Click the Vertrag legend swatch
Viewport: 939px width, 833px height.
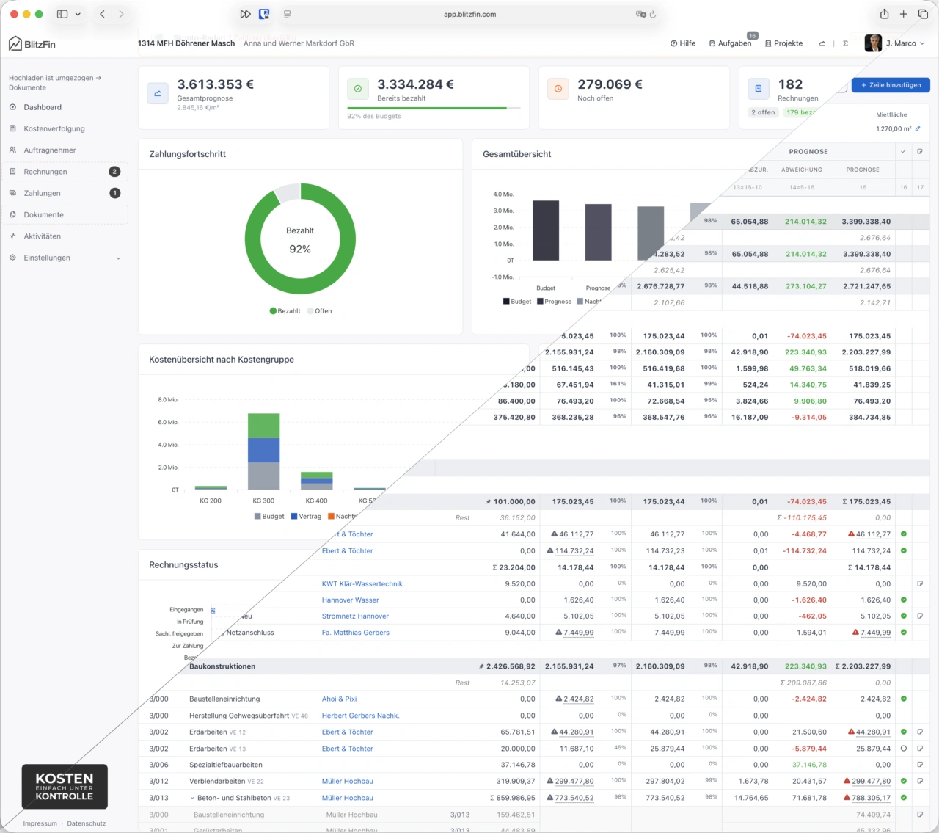[x=294, y=517]
